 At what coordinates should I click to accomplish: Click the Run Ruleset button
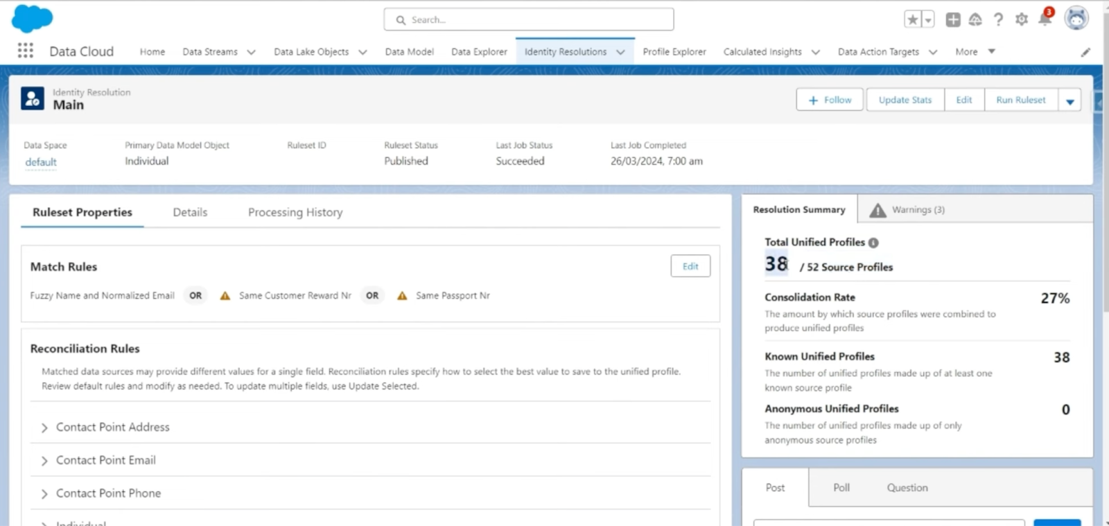click(1021, 100)
